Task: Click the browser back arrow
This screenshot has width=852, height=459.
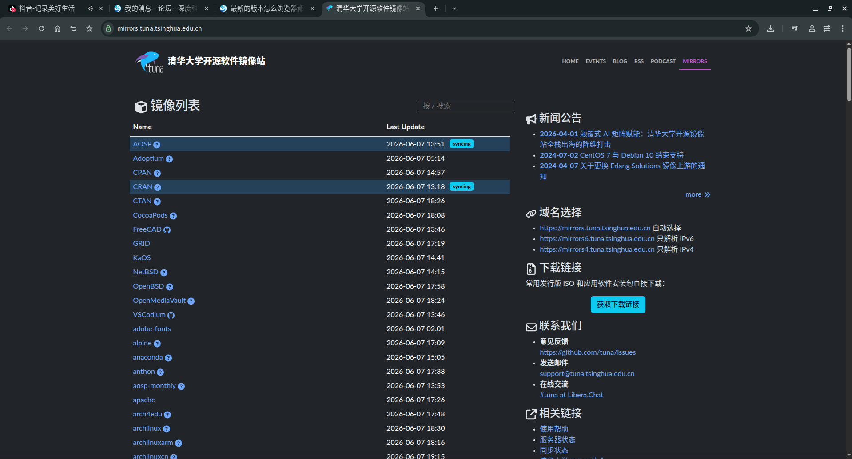Action: tap(9, 28)
